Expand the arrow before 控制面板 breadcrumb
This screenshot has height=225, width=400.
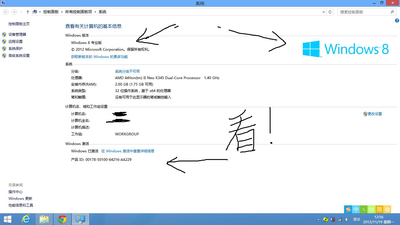pyautogui.click(x=40, y=12)
